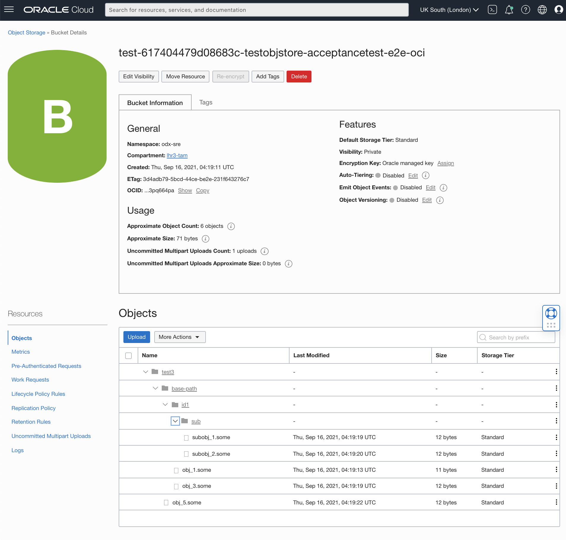This screenshot has height=540, width=566.
Task: Select the Bucket Information tab
Action: click(155, 103)
